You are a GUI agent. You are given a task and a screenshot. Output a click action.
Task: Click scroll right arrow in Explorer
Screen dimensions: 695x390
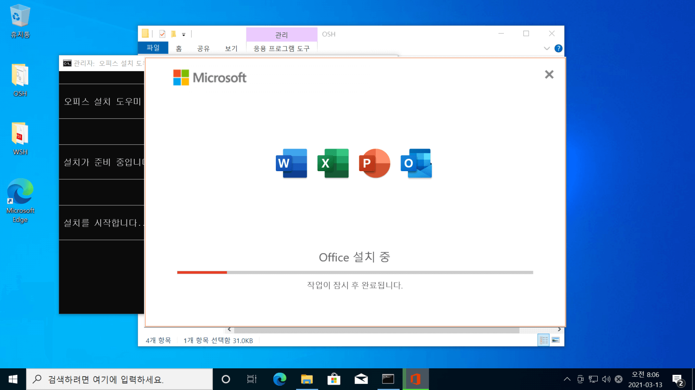click(559, 330)
